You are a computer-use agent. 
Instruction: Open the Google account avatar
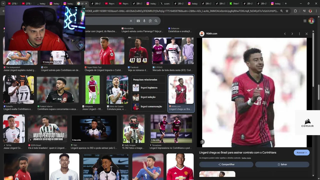coord(311,21)
